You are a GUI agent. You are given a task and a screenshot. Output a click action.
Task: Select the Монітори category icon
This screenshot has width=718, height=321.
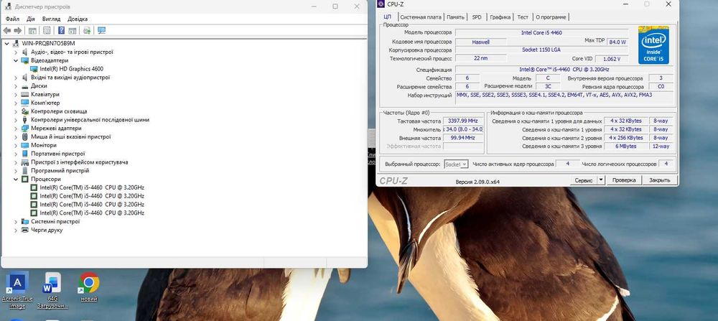point(25,145)
